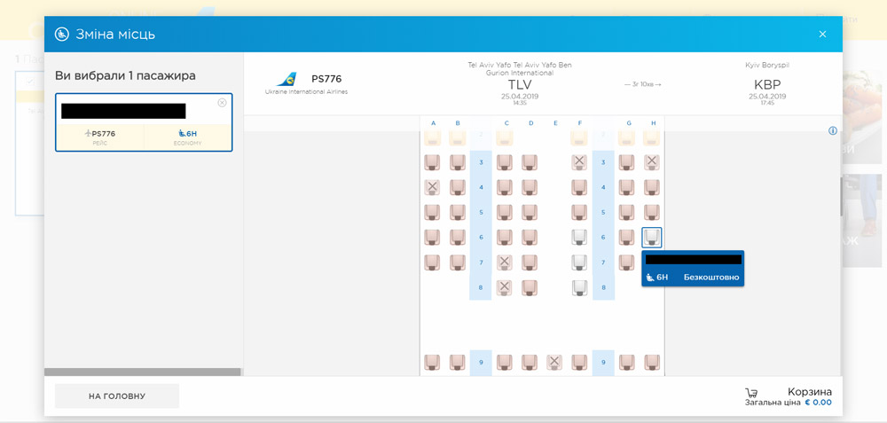The image size is (887, 423).
Task: Remove the selected passenger with the circled X
Action: click(x=222, y=103)
